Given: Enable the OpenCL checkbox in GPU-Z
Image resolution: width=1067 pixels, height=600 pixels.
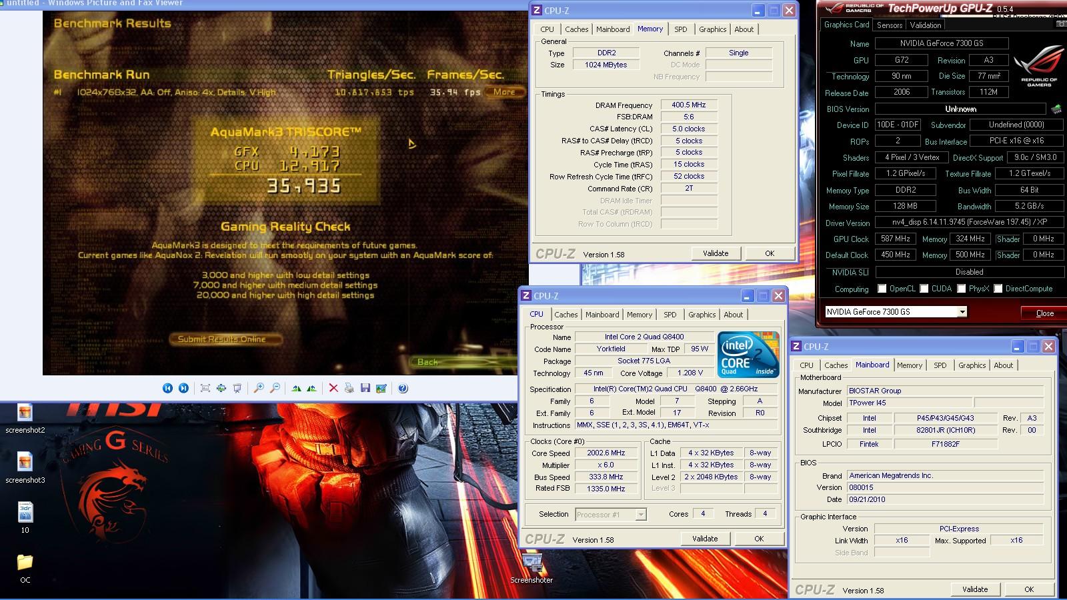Looking at the screenshot, I should 882,289.
